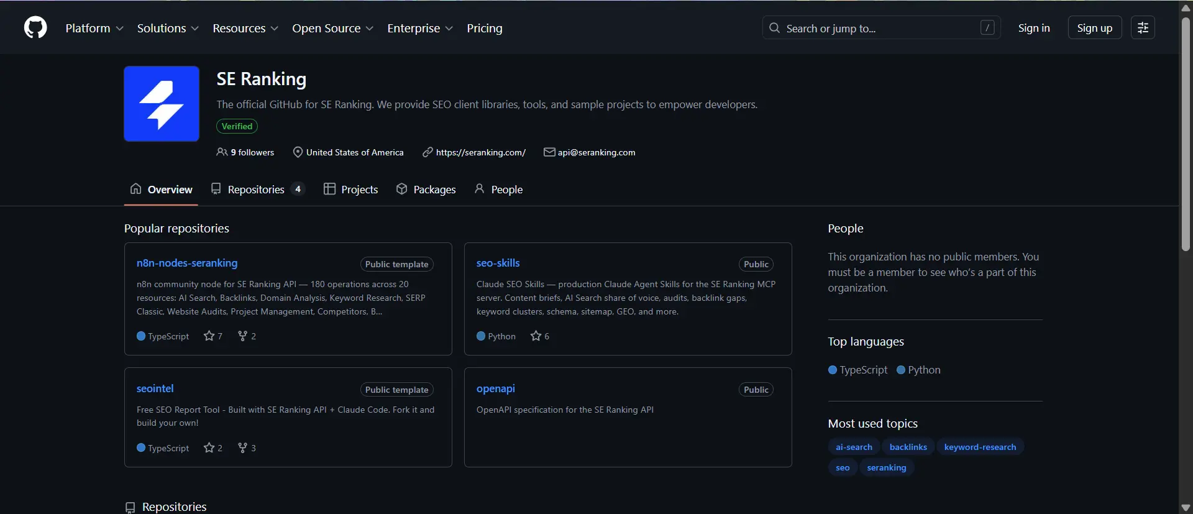Click the Public template badge on seointel
This screenshot has width=1193, height=514.
(x=397, y=390)
